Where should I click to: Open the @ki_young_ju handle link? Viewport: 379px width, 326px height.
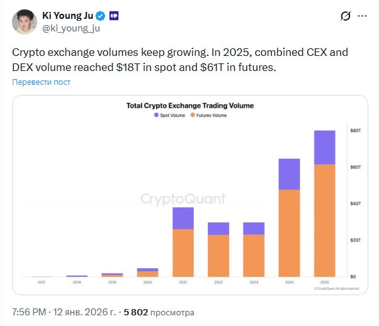click(x=71, y=28)
